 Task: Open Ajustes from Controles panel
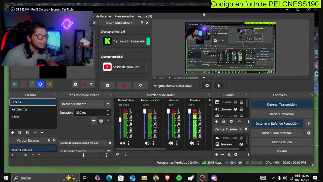(x=282, y=151)
